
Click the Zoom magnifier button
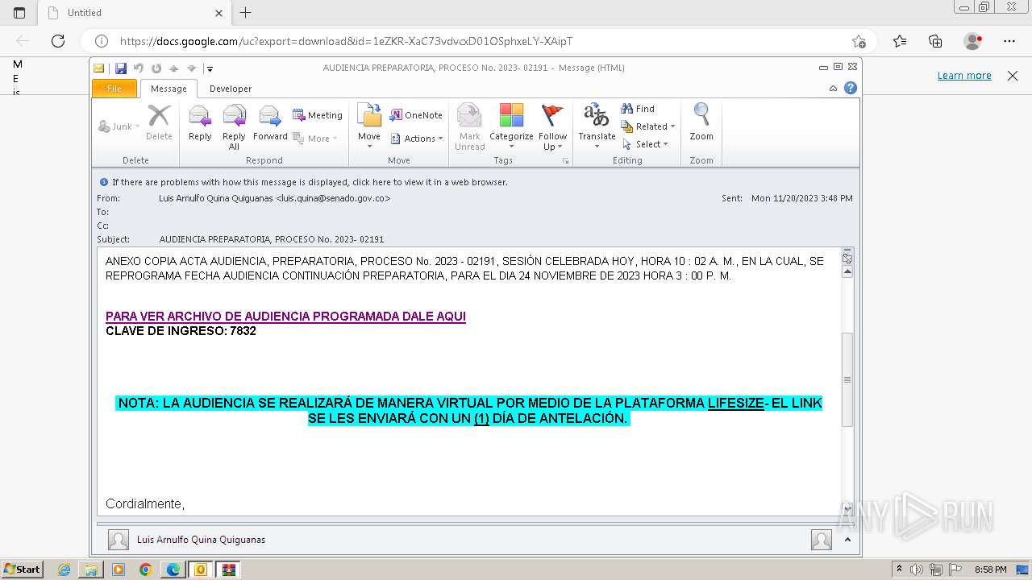tap(701, 123)
